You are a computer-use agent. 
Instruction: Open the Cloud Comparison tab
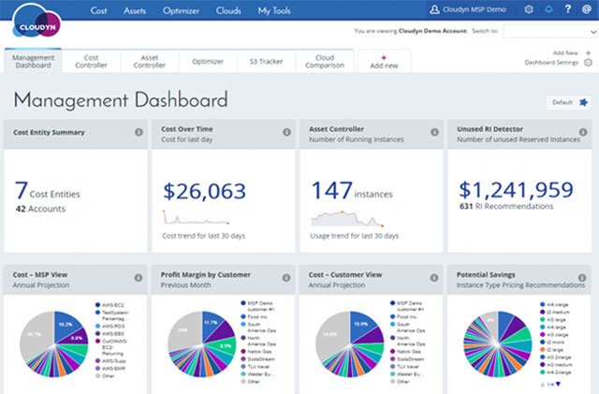tap(325, 61)
